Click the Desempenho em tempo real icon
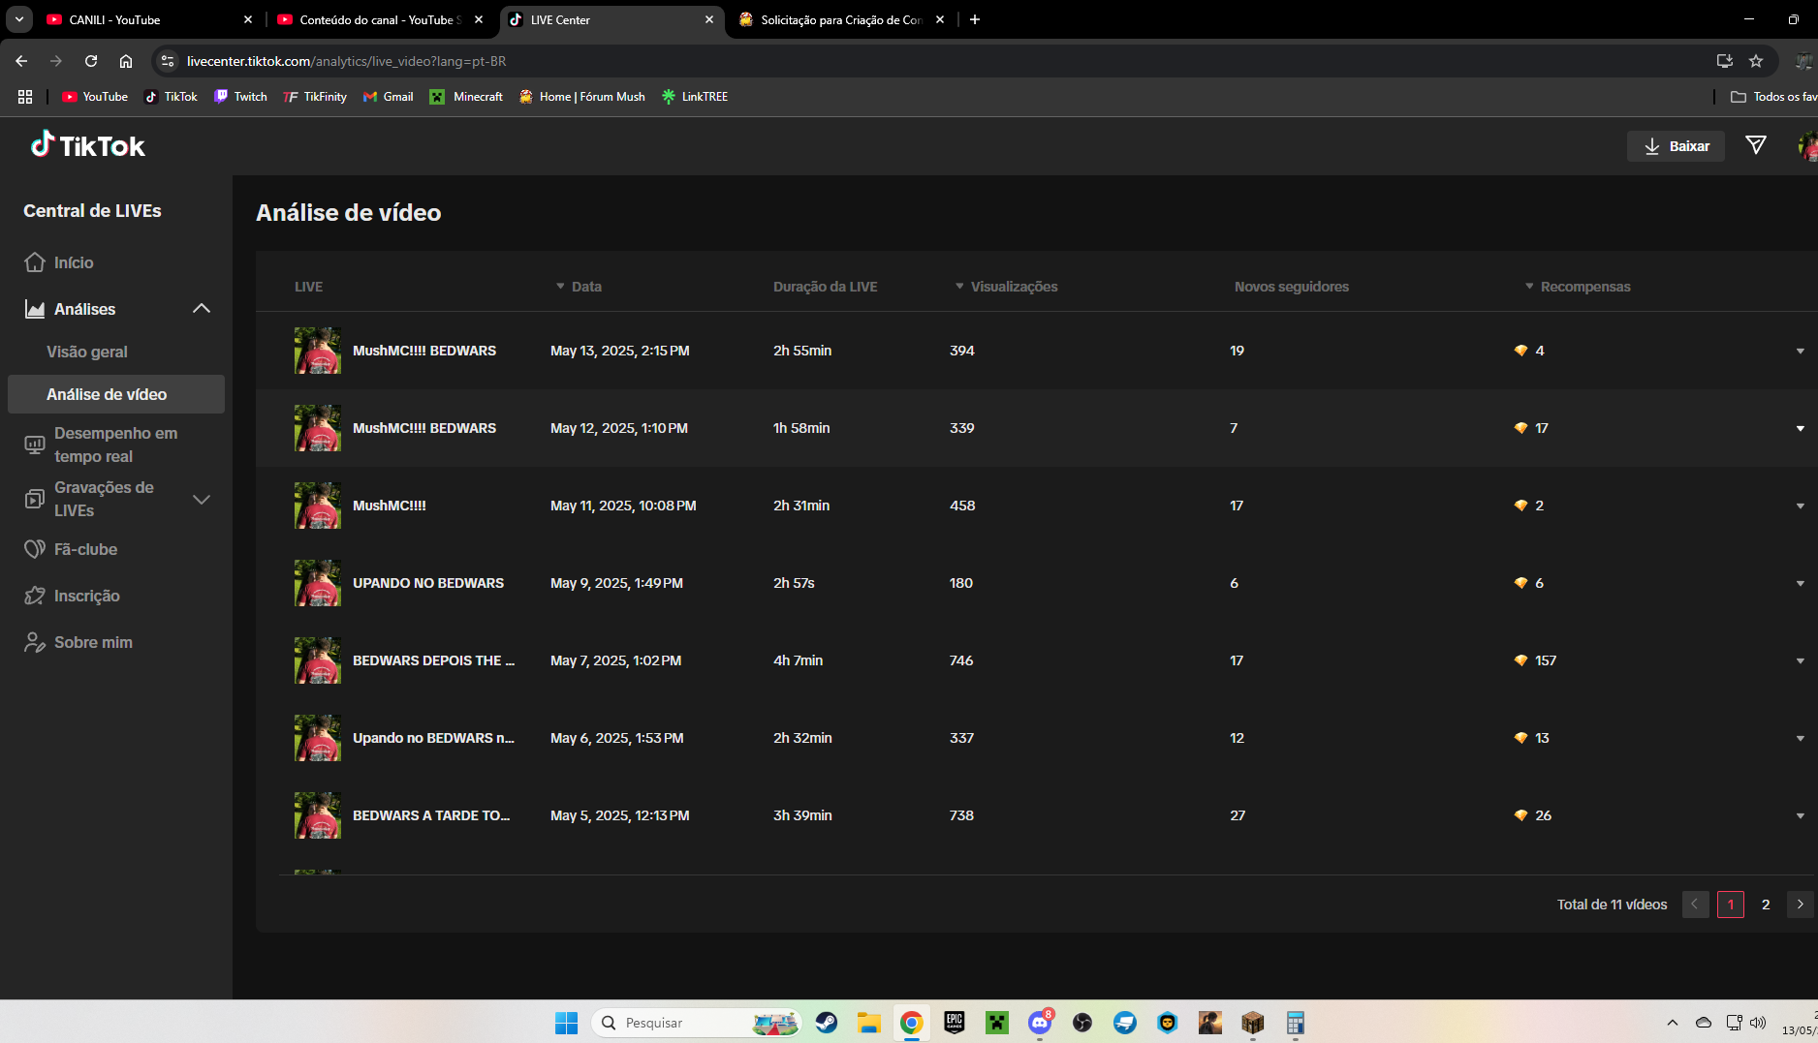Viewport: 1818px width, 1043px height. 35,445
